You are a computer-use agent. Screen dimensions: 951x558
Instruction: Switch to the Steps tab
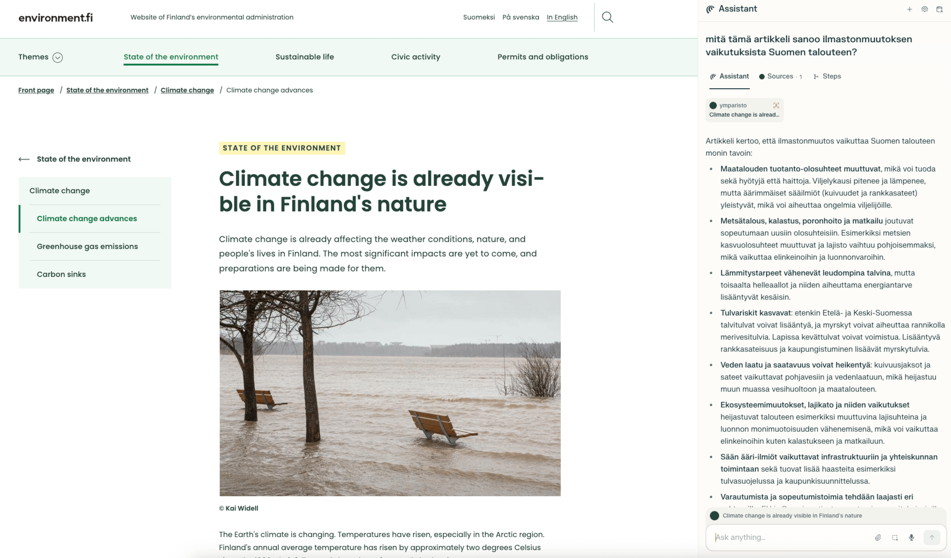[x=827, y=76]
